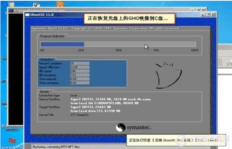Screen dimensions: 232x149
Task: Click the red desktop icon at the bottom left
Action: pos(12,140)
